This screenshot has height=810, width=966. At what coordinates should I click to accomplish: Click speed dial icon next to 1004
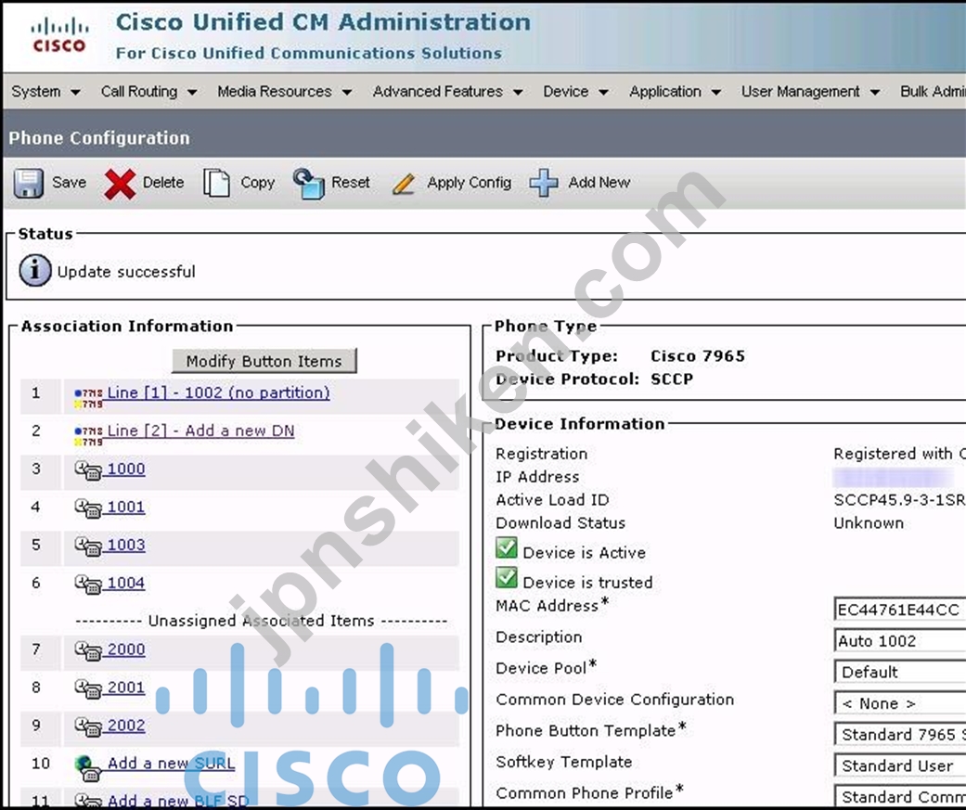click(x=88, y=585)
